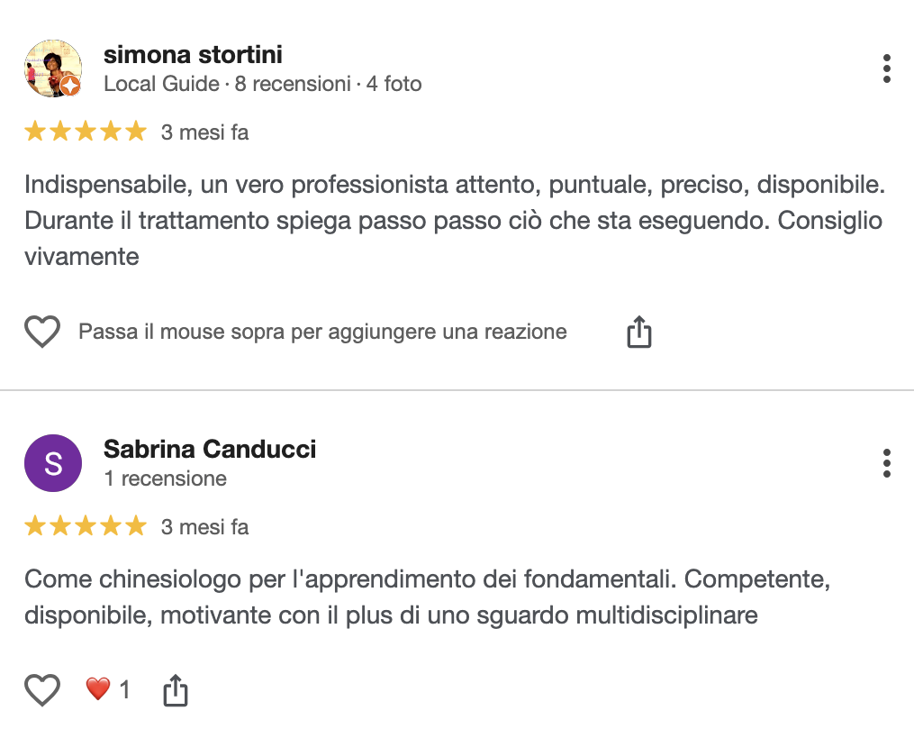Click the red heart reaction count
914x738 pixels.
[x=107, y=690]
